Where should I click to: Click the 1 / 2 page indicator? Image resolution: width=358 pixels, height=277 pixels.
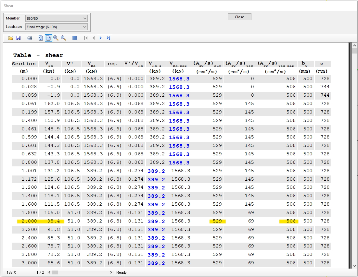pyautogui.click(x=40, y=272)
